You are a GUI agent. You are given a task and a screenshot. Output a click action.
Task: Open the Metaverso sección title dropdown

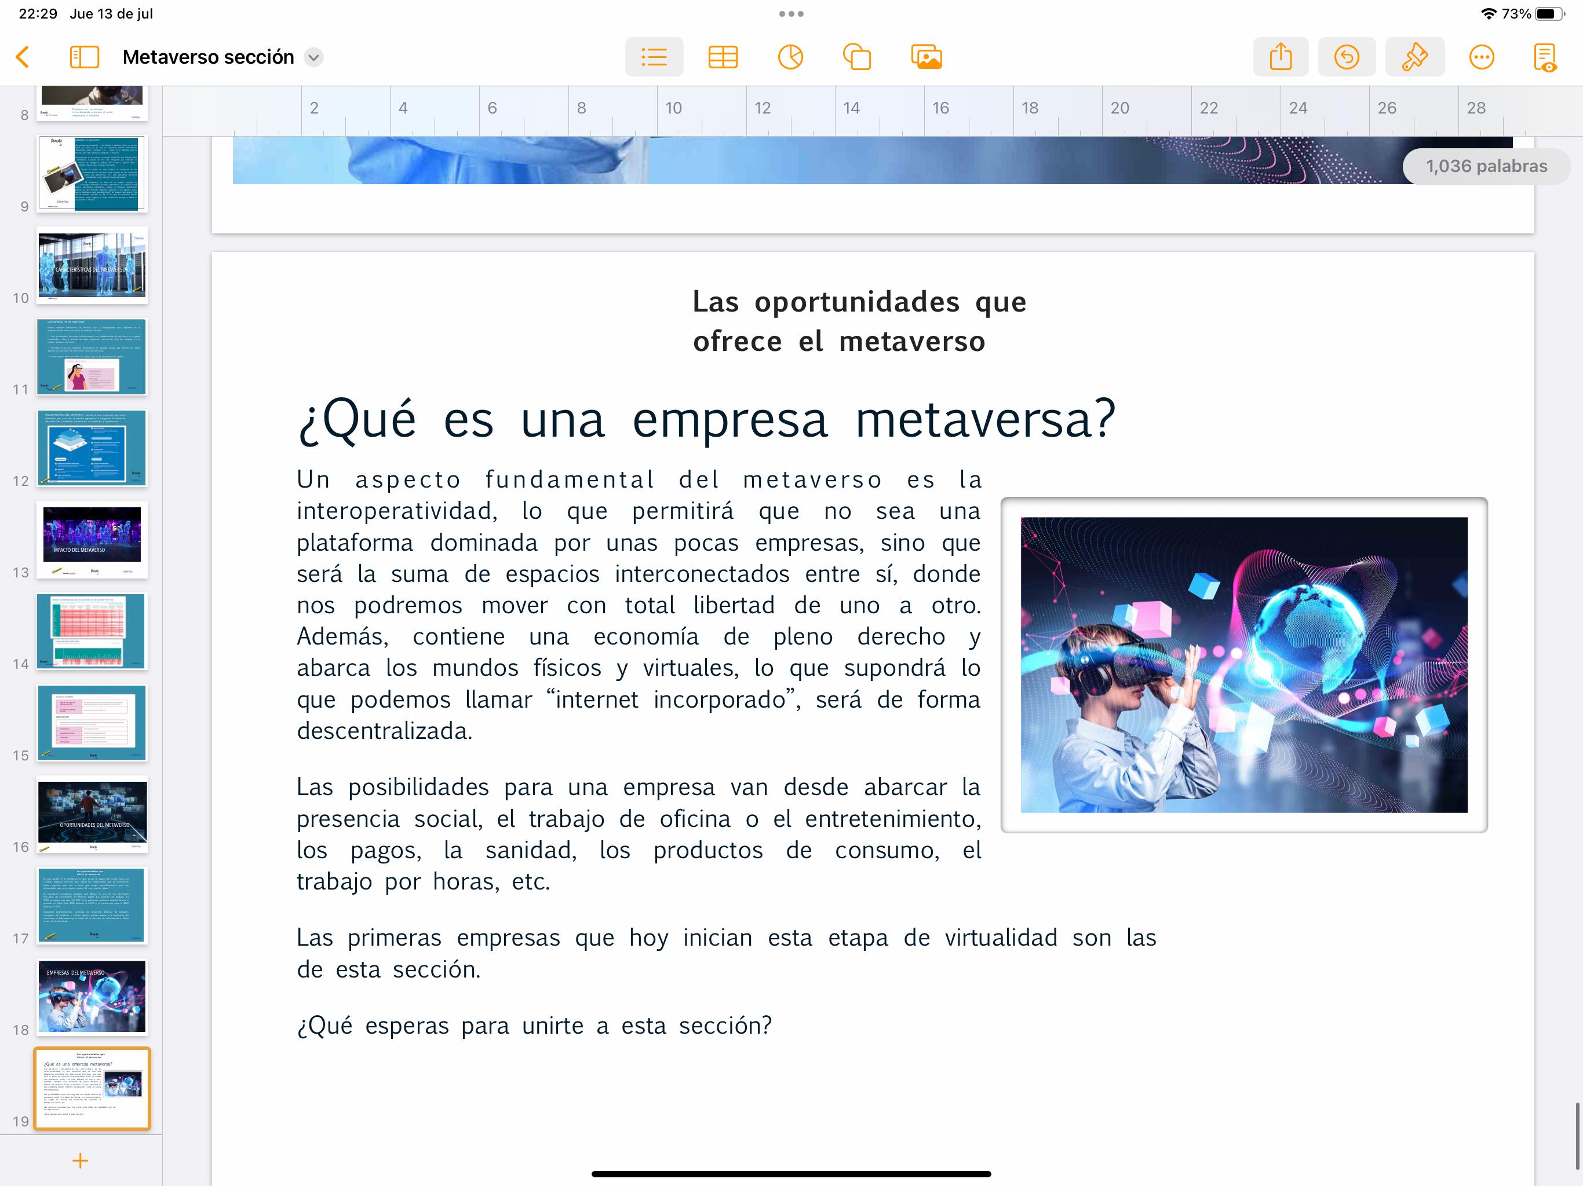[313, 57]
